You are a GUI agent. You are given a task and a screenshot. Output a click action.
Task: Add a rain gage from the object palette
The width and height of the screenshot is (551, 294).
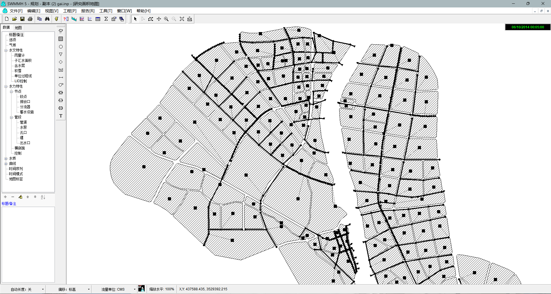(x=61, y=31)
